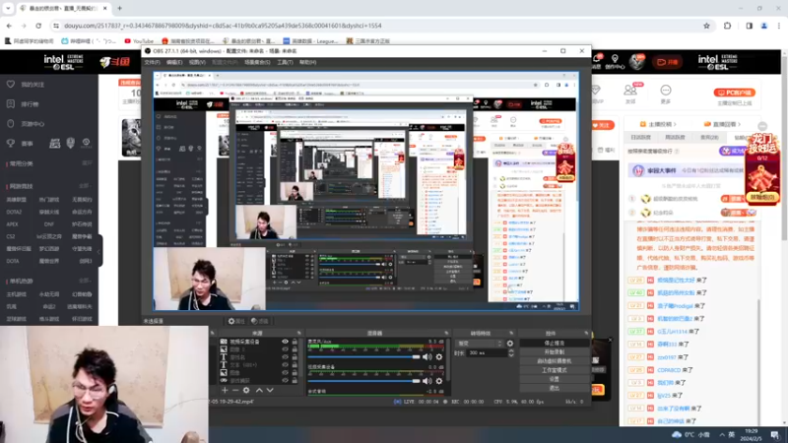Viewport: 788px width, 443px height.
Task: Open 滤镜 filters button above sources
Action: click(x=260, y=321)
